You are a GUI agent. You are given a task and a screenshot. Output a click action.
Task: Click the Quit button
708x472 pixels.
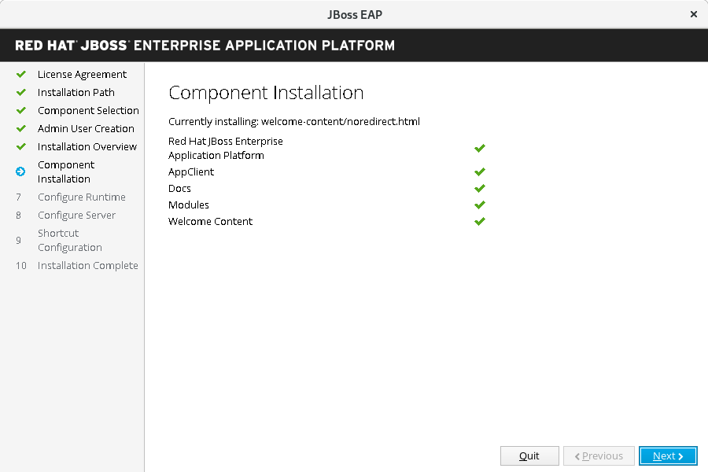point(529,456)
